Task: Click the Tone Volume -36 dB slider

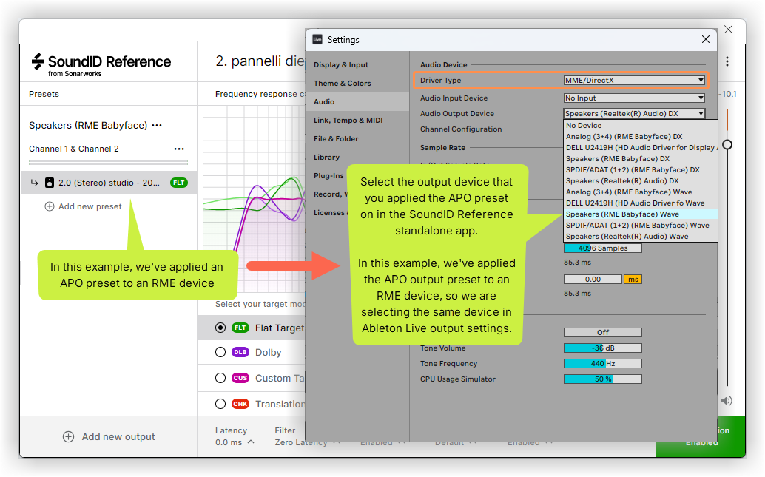Action: point(602,348)
